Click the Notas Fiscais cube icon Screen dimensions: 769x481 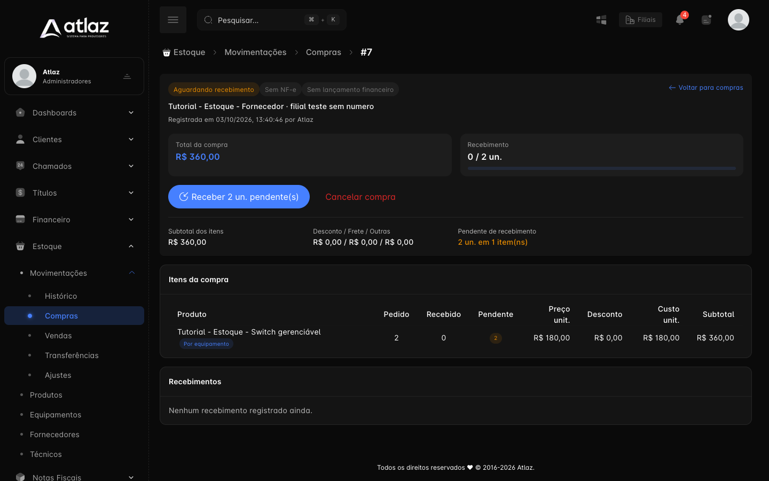(x=20, y=477)
